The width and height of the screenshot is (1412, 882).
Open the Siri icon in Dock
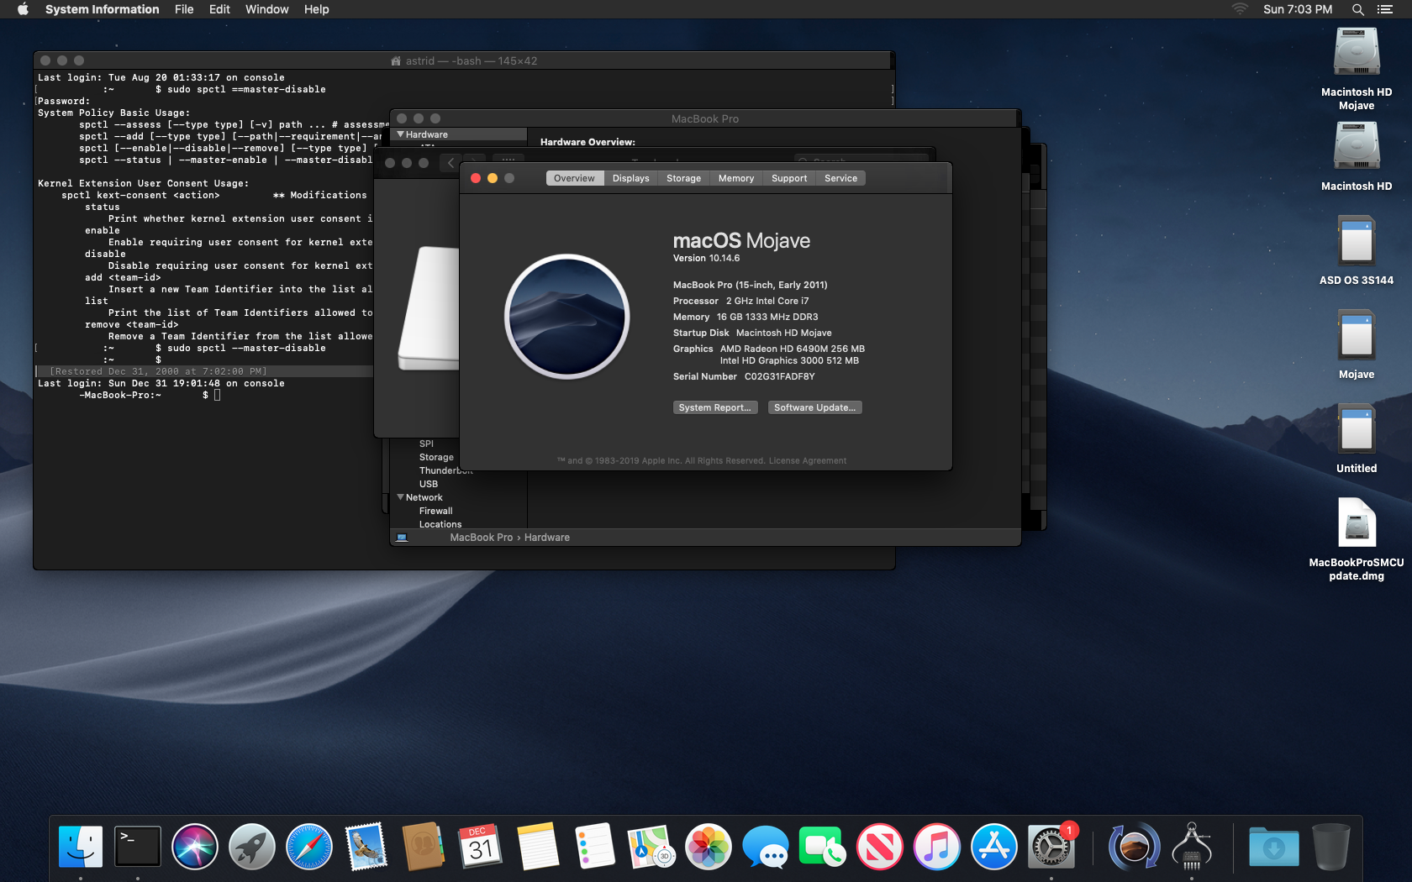click(x=194, y=846)
